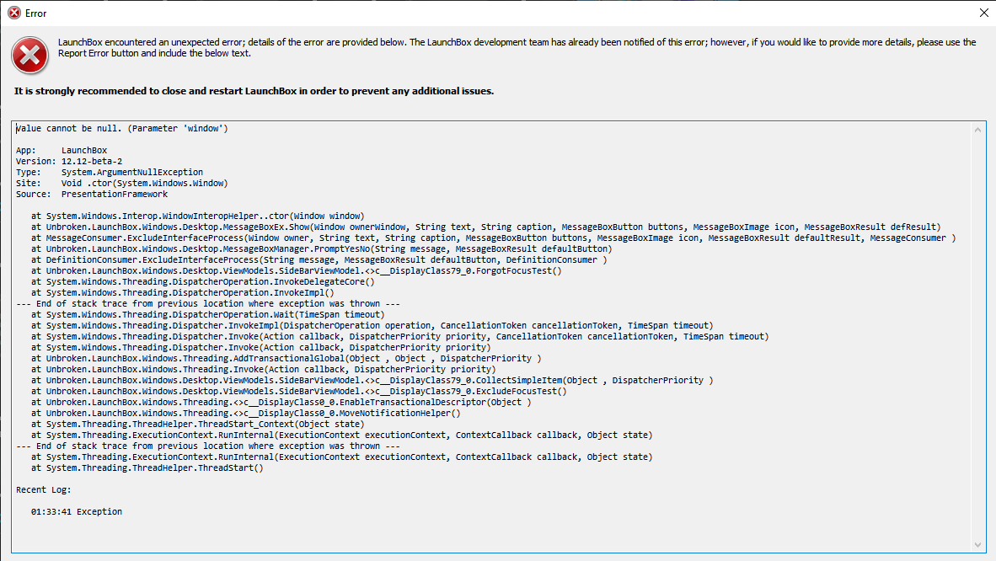This screenshot has width=996, height=561.
Task: Click the bold restart LaunchBox recommendation text
Action: [254, 91]
